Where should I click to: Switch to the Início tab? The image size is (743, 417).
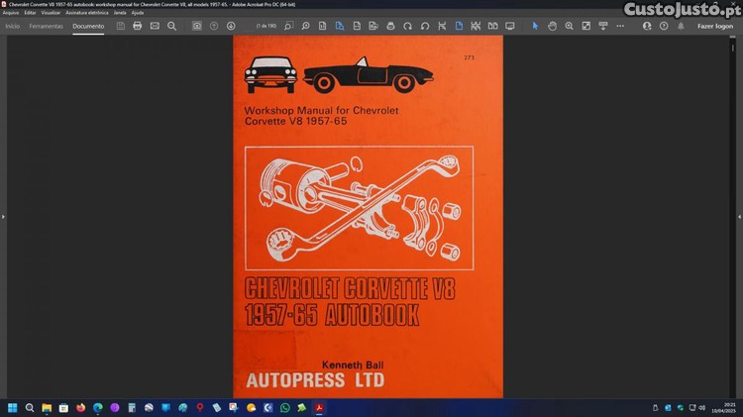tap(12, 26)
